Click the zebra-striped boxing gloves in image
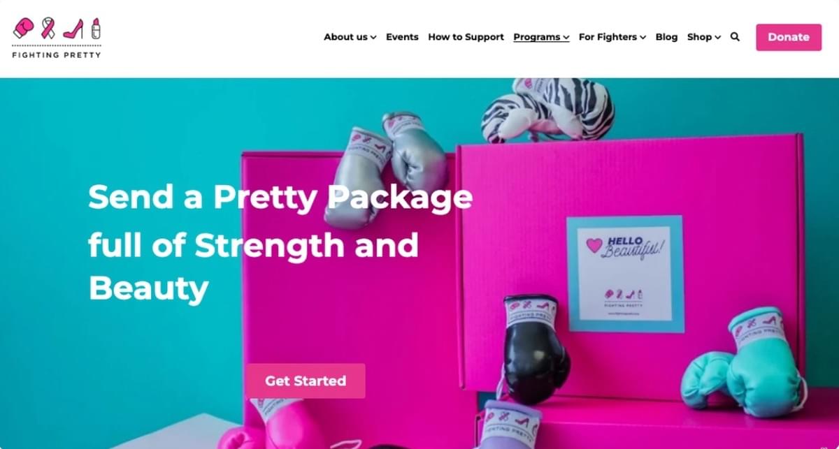 click(x=548, y=109)
